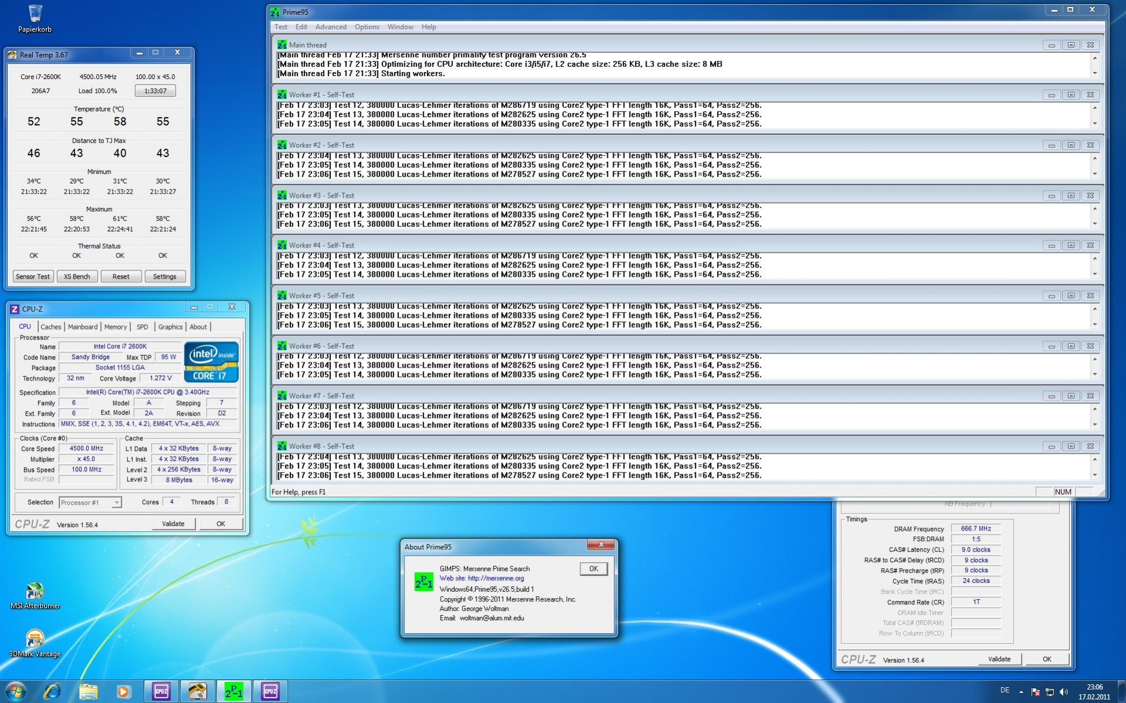Click Worker #2 window icon
Screen dimensions: 1126x703
[282, 145]
